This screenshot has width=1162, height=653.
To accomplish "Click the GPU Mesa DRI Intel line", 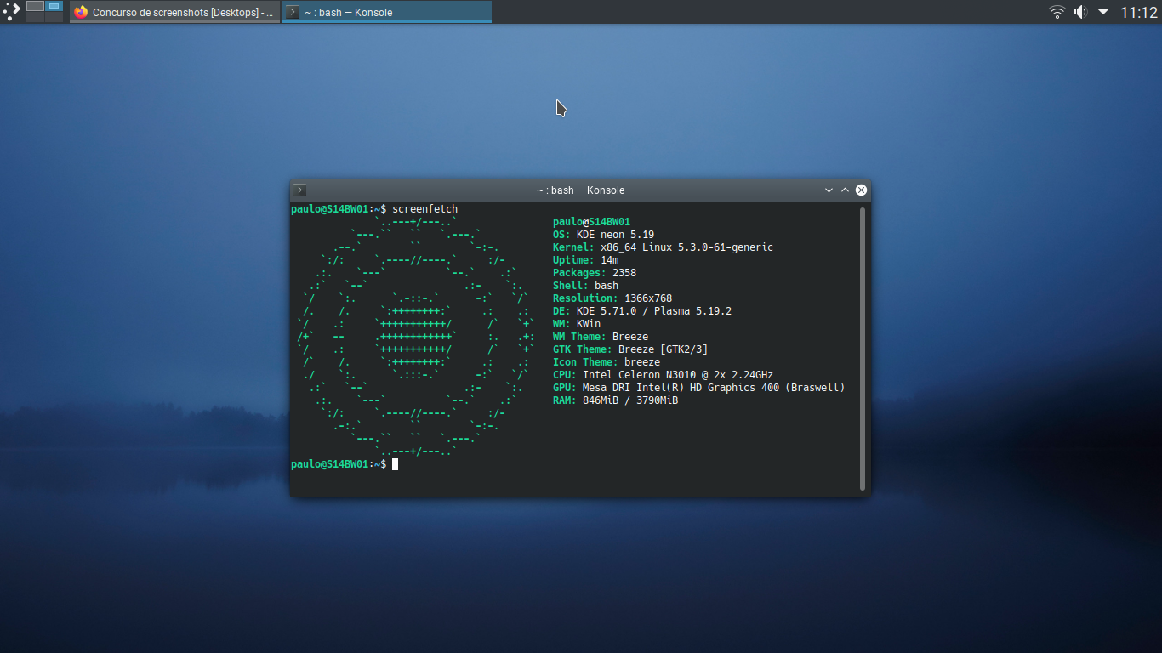I will coord(698,388).
